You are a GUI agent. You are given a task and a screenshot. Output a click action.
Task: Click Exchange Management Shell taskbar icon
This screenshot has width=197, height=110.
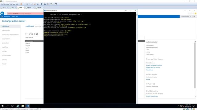[x=28, y=106]
